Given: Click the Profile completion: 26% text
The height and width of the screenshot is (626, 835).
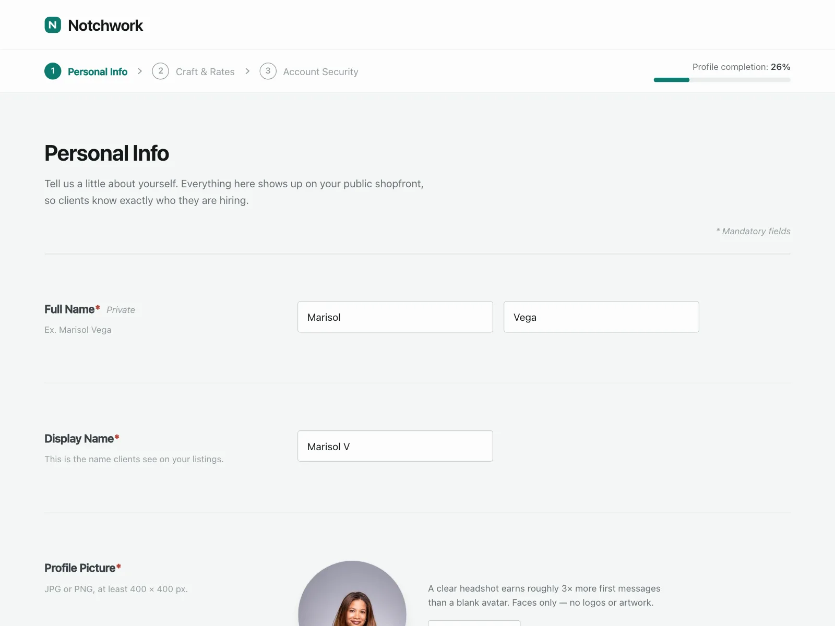Looking at the screenshot, I should point(741,67).
